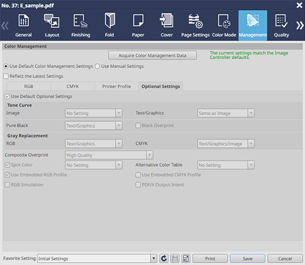Switch to the CMYK tab

(73, 86)
